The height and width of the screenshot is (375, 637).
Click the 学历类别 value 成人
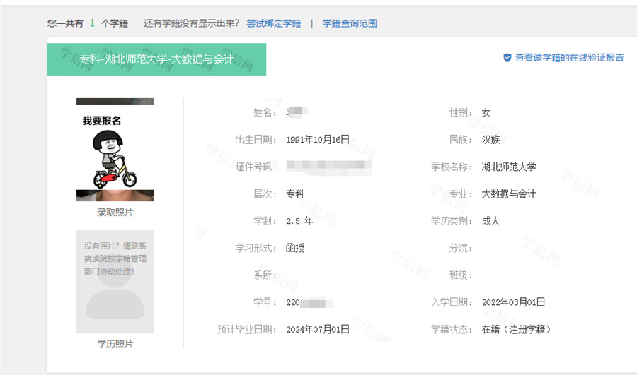[x=490, y=221]
